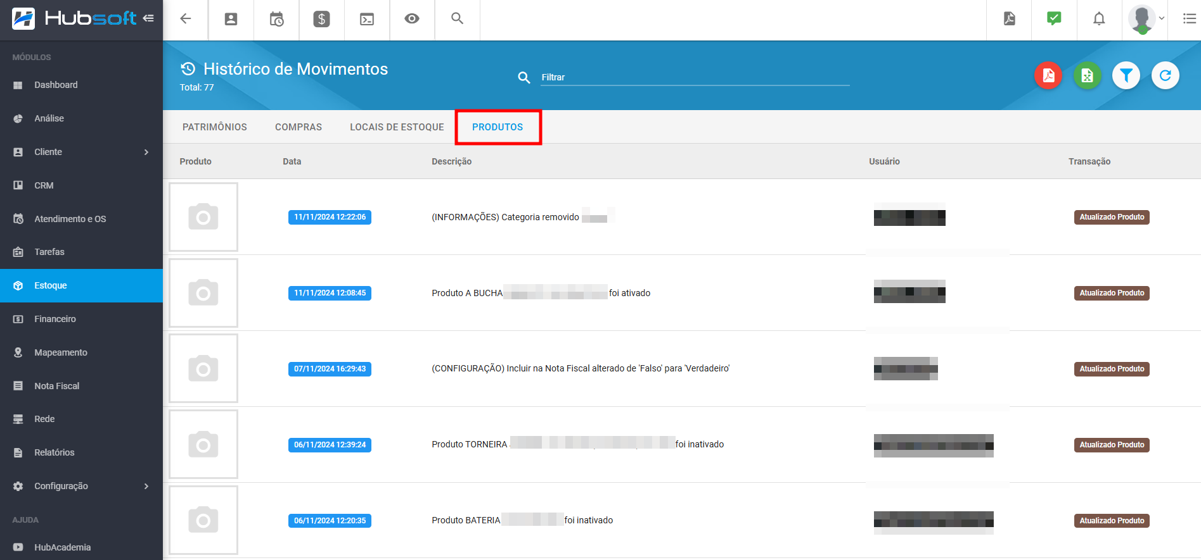Click the date badge 07/11/2024 16:29:43
This screenshot has width=1201, height=560.
(x=330, y=369)
